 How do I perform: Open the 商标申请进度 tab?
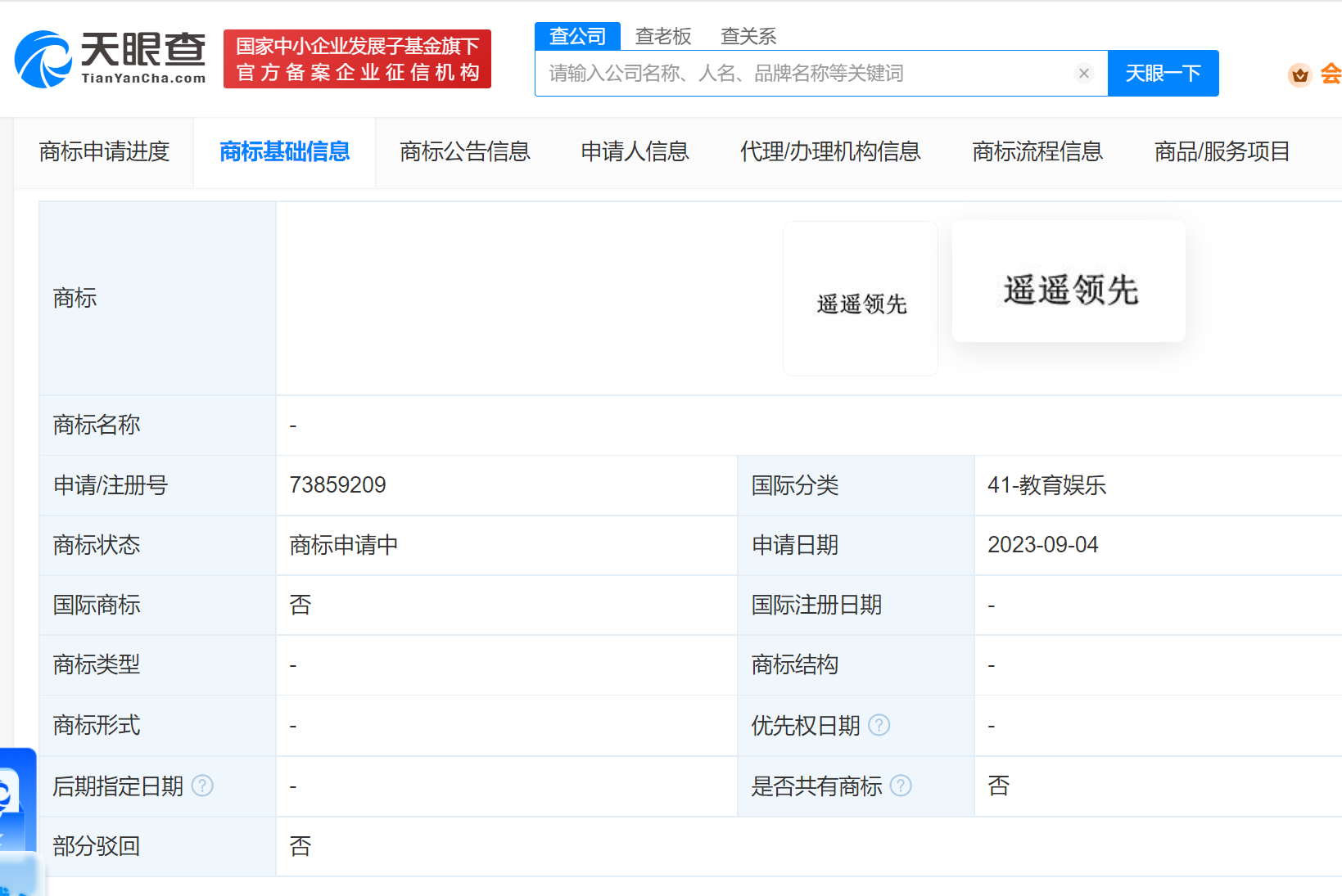coord(104,151)
